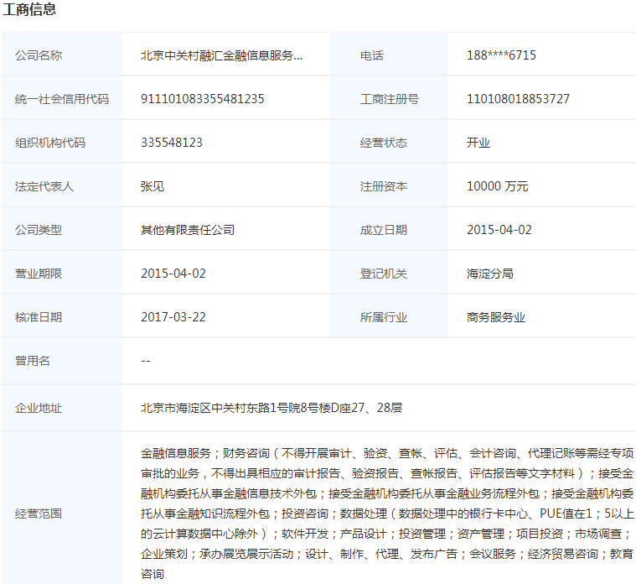This screenshot has width=636, height=584.
Task: Select the 企业地址 label
Action: tap(39, 408)
